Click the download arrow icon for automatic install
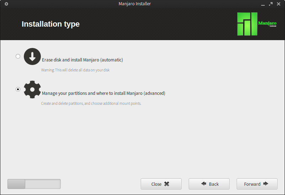The width and height of the screenshot is (285, 195). 32,56
